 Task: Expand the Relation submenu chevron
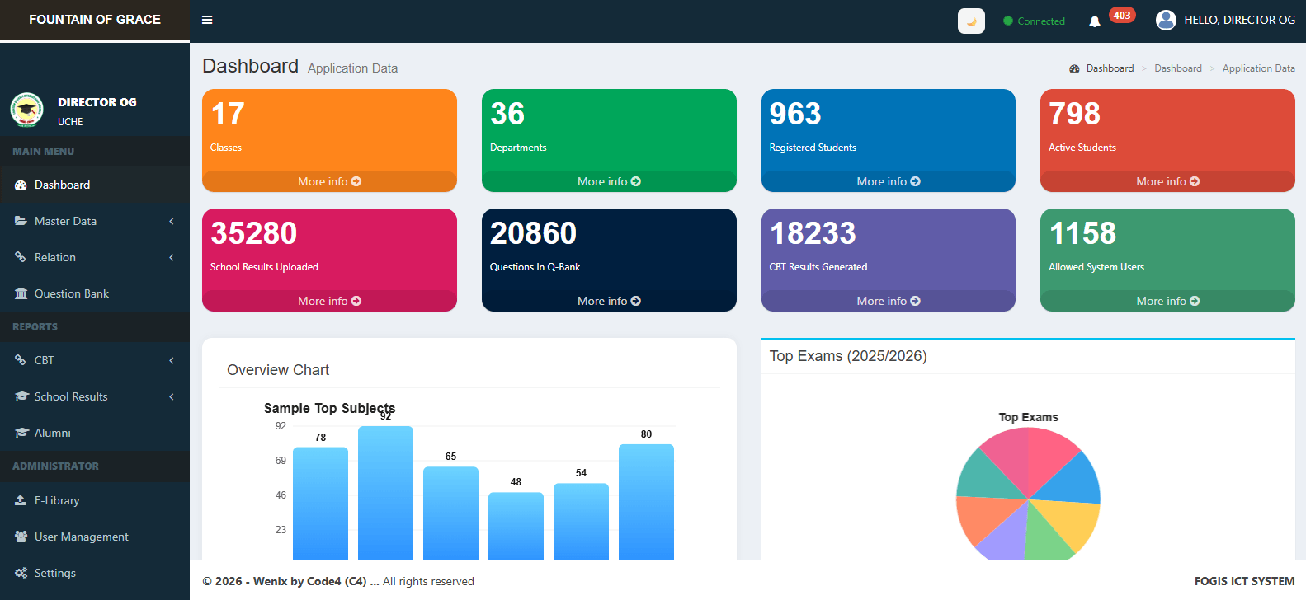172,257
